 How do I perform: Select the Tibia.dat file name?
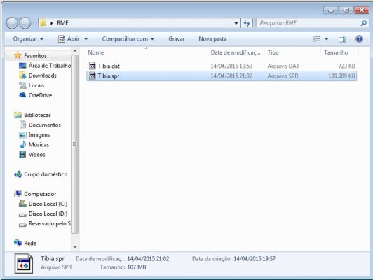109,66
